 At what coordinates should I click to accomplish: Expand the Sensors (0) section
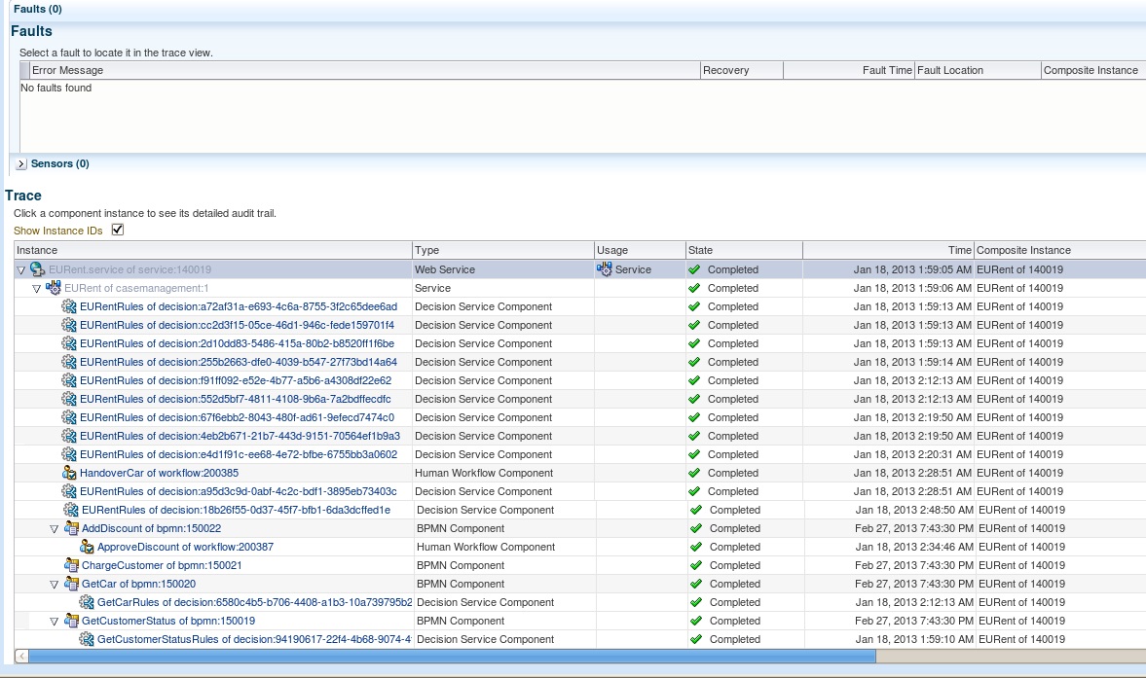(x=19, y=163)
